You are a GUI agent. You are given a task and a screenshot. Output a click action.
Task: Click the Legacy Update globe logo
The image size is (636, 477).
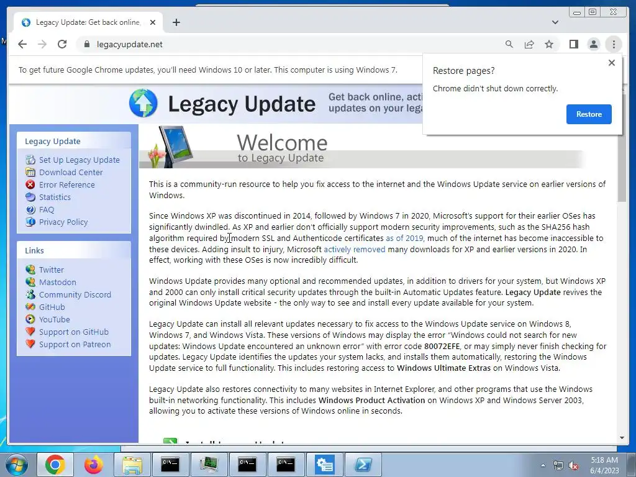(x=143, y=103)
